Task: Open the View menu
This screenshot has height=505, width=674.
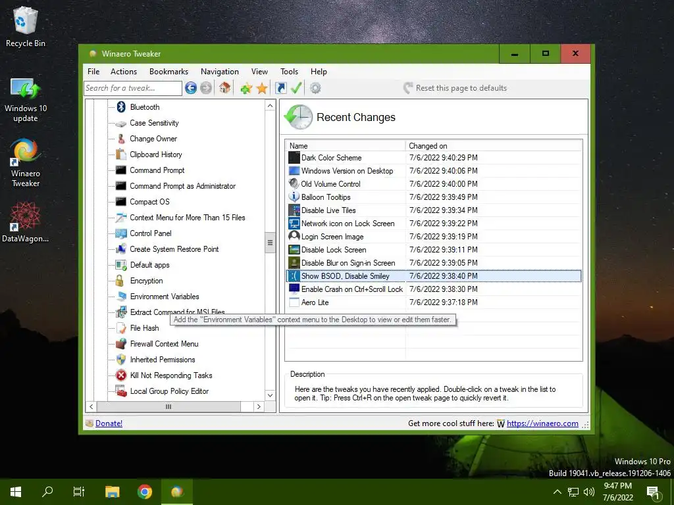Action: click(259, 72)
